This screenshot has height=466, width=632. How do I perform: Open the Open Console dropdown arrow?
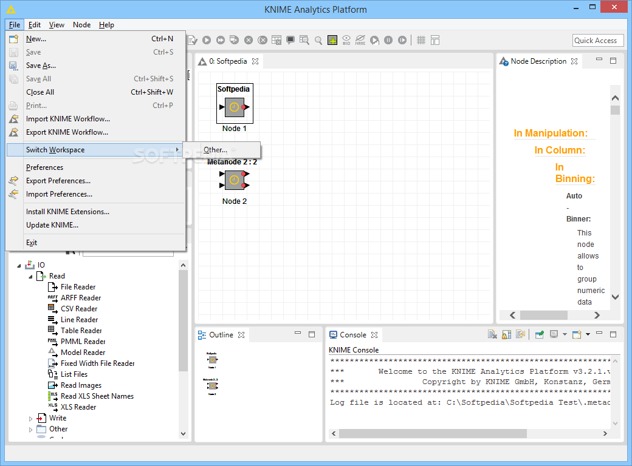[588, 334]
